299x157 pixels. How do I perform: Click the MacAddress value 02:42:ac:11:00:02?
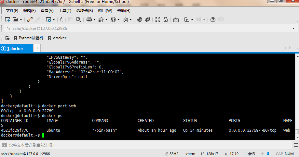[x=100, y=72]
